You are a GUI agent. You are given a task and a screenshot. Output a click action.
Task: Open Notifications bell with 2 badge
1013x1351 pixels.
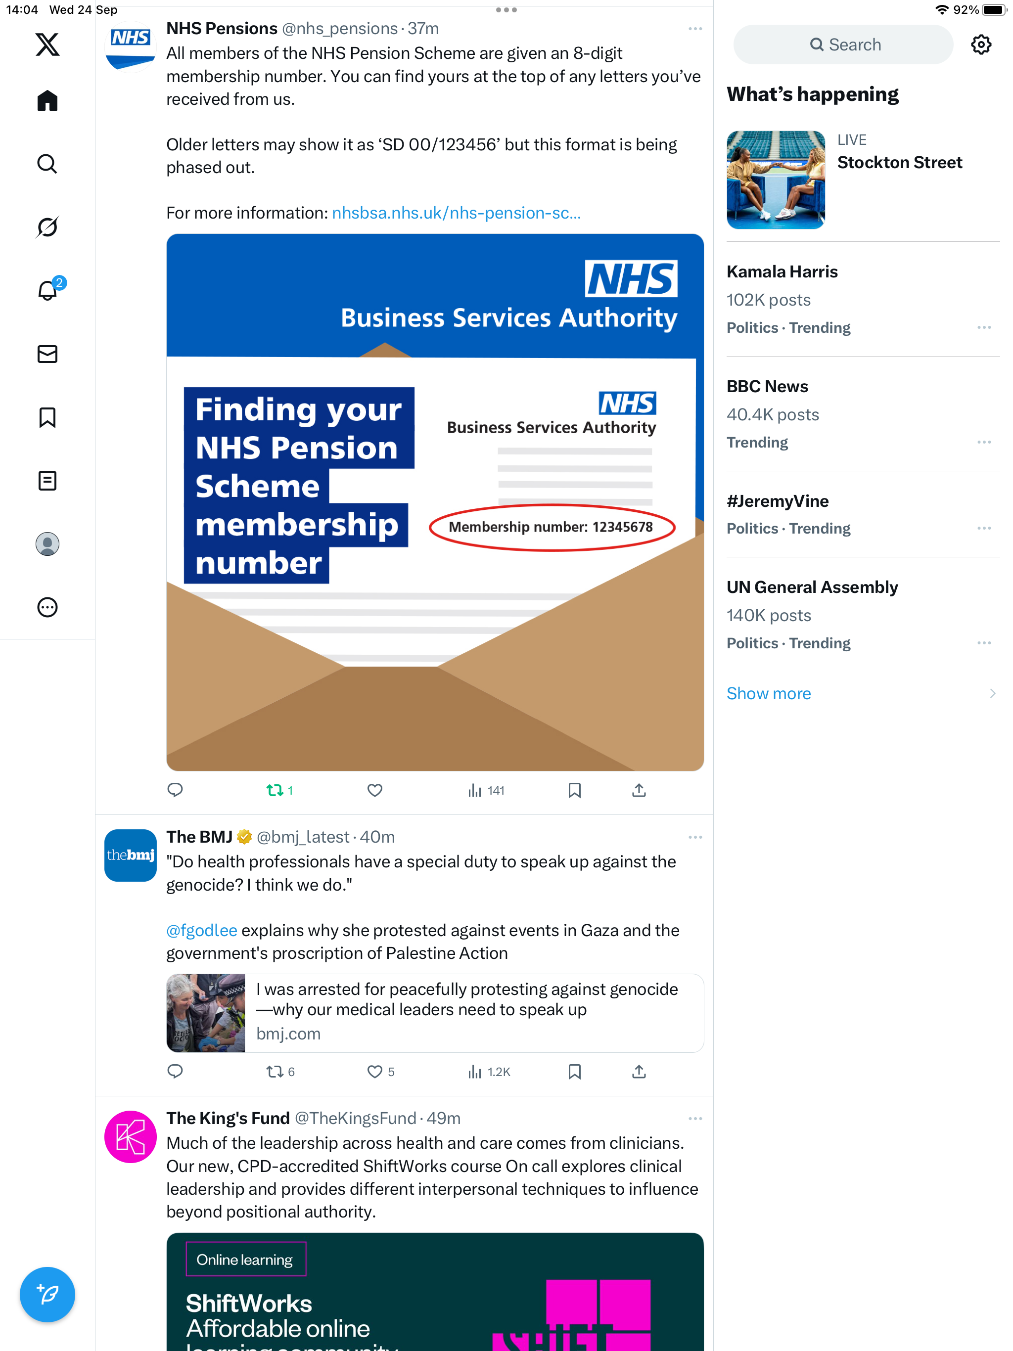[x=47, y=291]
